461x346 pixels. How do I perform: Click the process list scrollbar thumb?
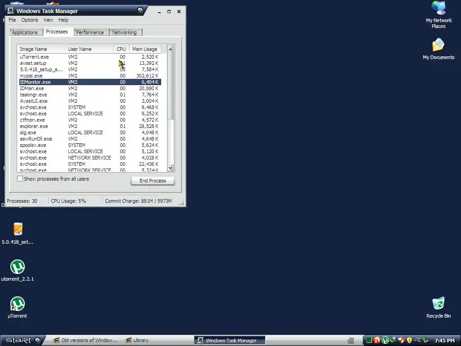[x=171, y=86]
